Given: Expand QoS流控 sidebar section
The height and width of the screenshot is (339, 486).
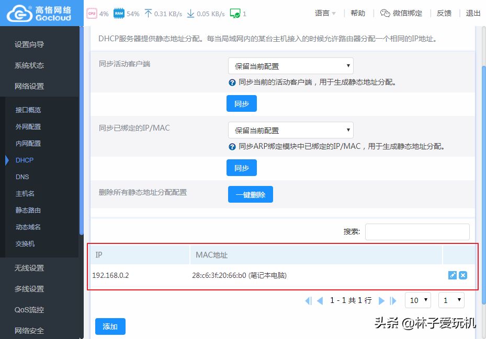Looking at the screenshot, I should (x=29, y=310).
